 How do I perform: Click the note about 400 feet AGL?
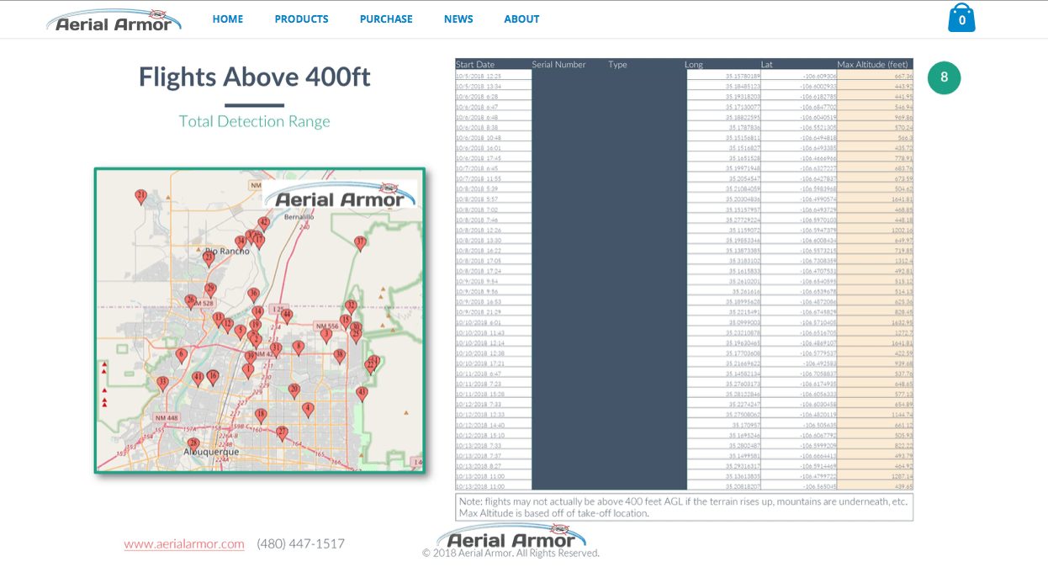[684, 507]
